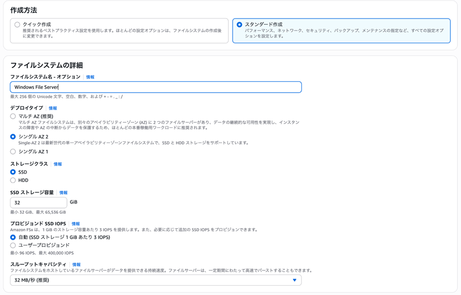This screenshot has width=461, height=295.
Task: Click the SSD storage capacity field
Action: coord(39,203)
